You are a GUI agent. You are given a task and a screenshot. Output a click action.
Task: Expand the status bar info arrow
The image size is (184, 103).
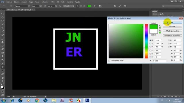pos(46,97)
